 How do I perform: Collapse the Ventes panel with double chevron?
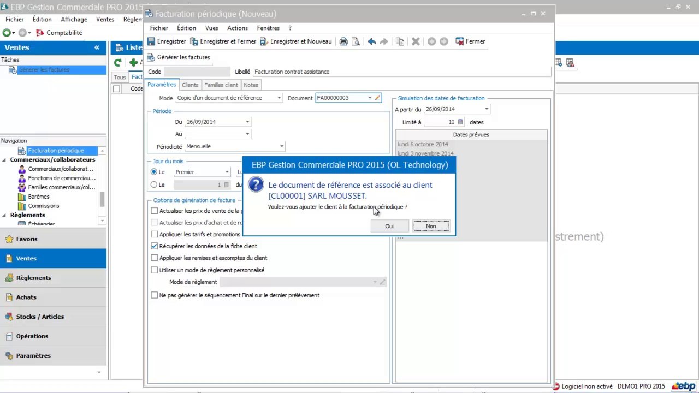97,47
